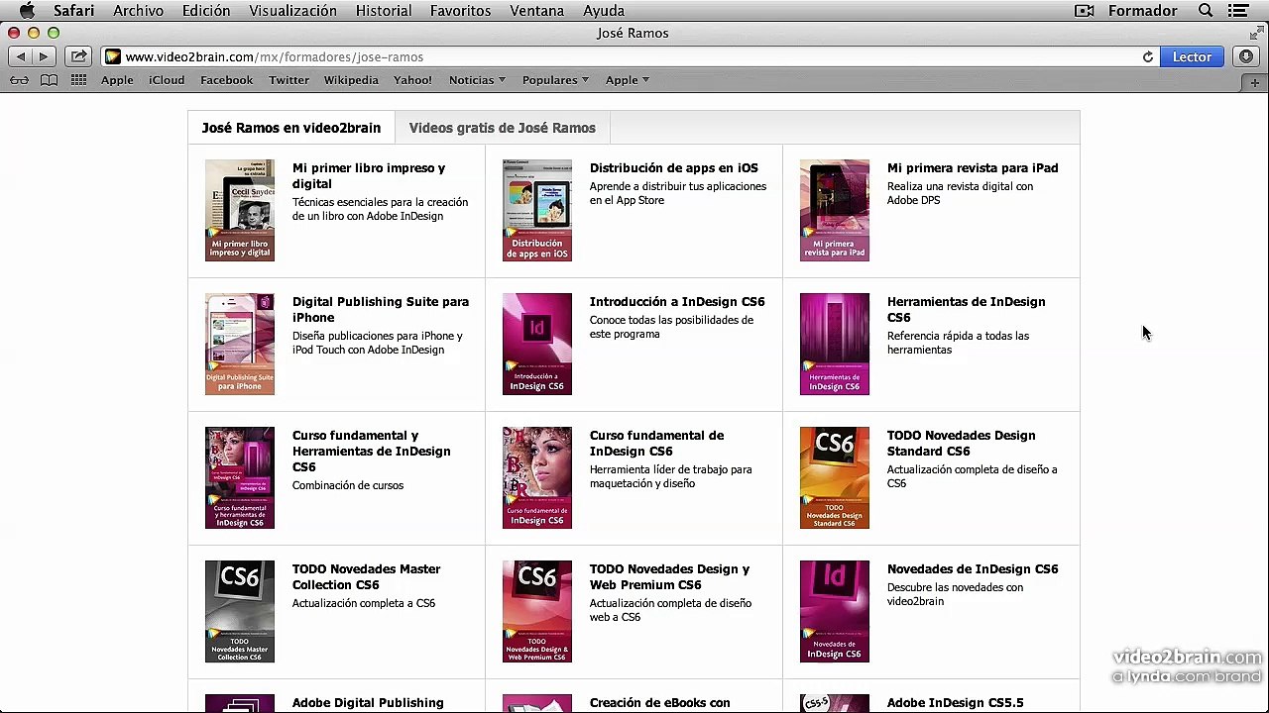Click the Formador user name in the menu bar
This screenshot has height=713, width=1269.
click(x=1143, y=11)
